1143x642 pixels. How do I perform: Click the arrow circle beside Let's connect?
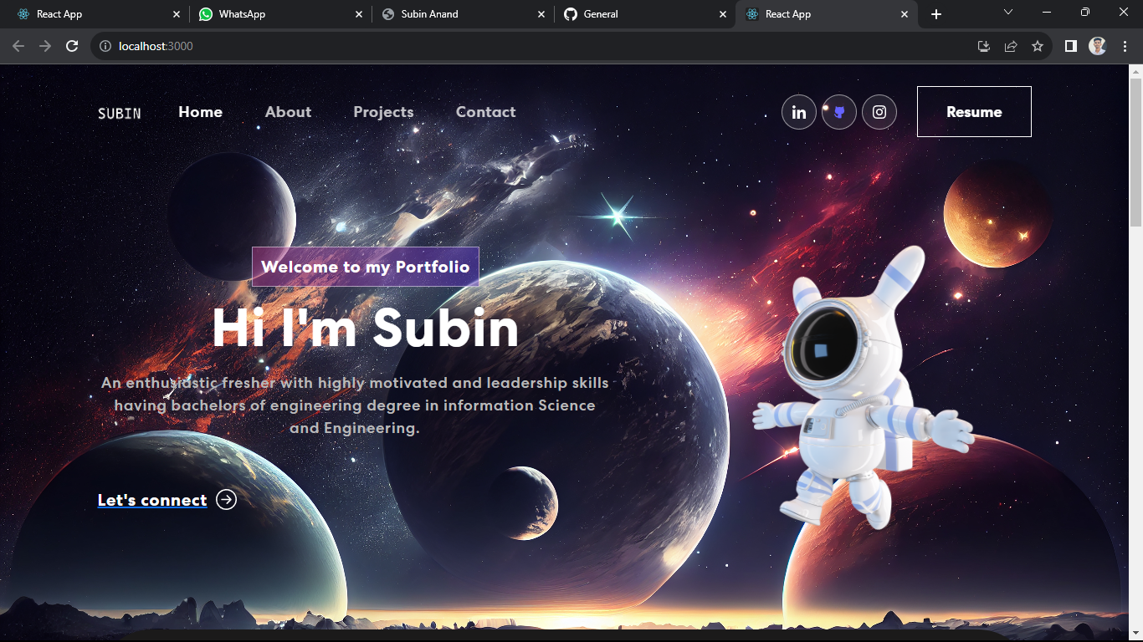[x=226, y=500]
